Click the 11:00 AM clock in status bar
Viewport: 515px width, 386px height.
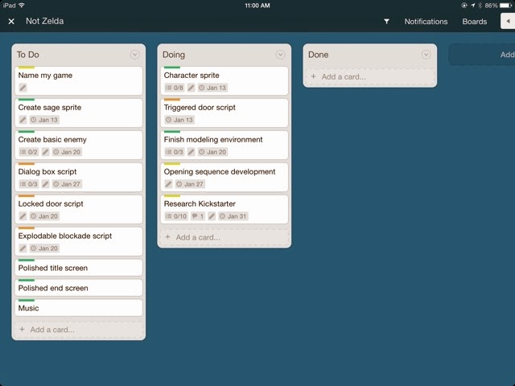click(257, 6)
